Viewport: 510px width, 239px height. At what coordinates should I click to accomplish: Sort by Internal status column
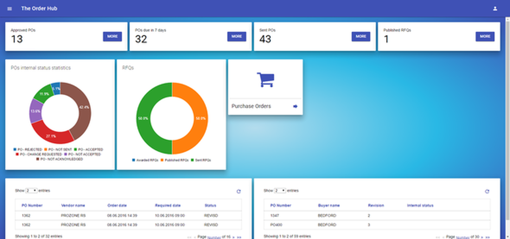click(x=420, y=205)
